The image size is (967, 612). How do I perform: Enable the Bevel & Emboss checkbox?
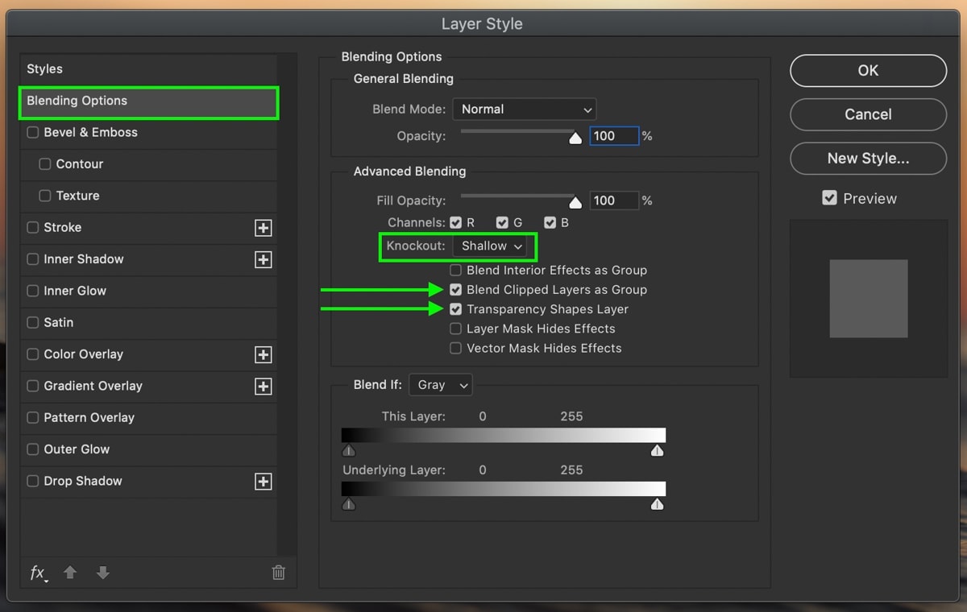tap(33, 132)
